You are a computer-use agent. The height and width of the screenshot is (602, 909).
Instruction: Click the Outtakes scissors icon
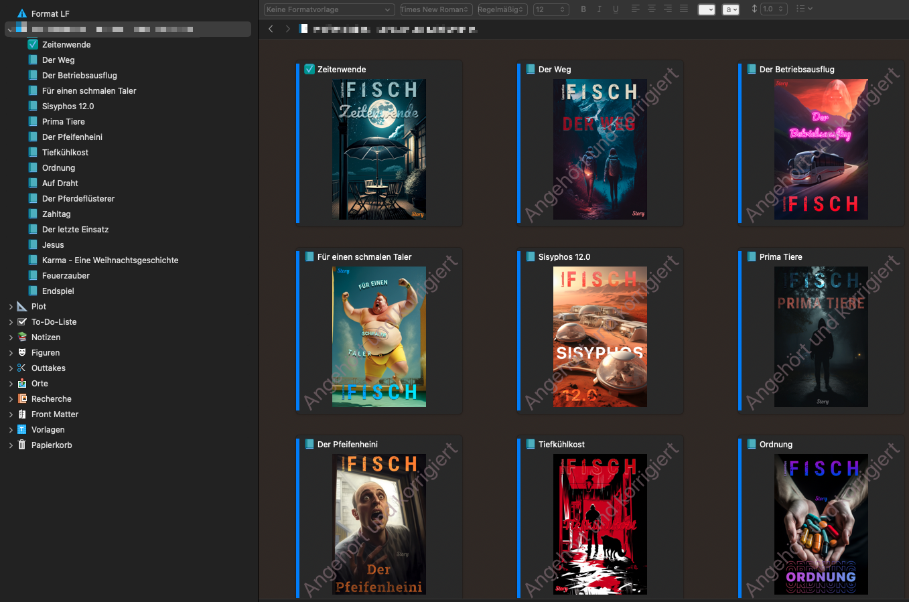[x=21, y=368]
